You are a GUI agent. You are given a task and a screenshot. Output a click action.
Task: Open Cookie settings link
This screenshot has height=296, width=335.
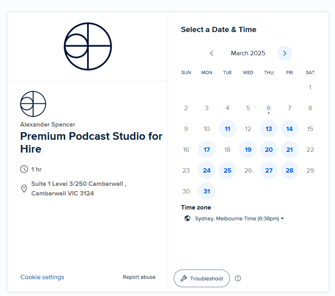click(x=42, y=277)
